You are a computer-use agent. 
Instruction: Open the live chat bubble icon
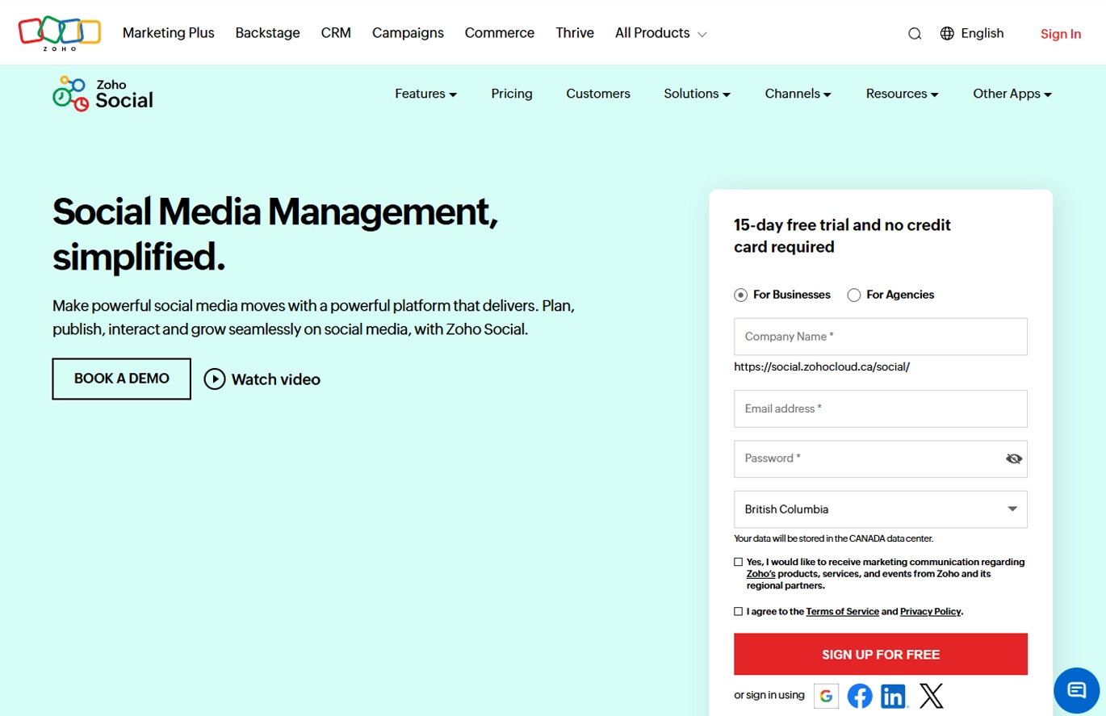(x=1077, y=690)
